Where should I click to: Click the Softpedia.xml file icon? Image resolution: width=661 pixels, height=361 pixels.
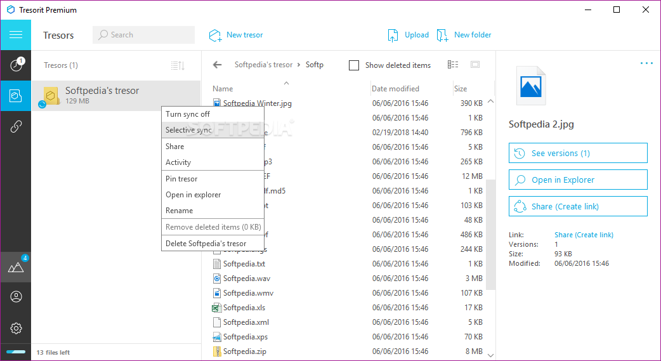pyautogui.click(x=217, y=322)
